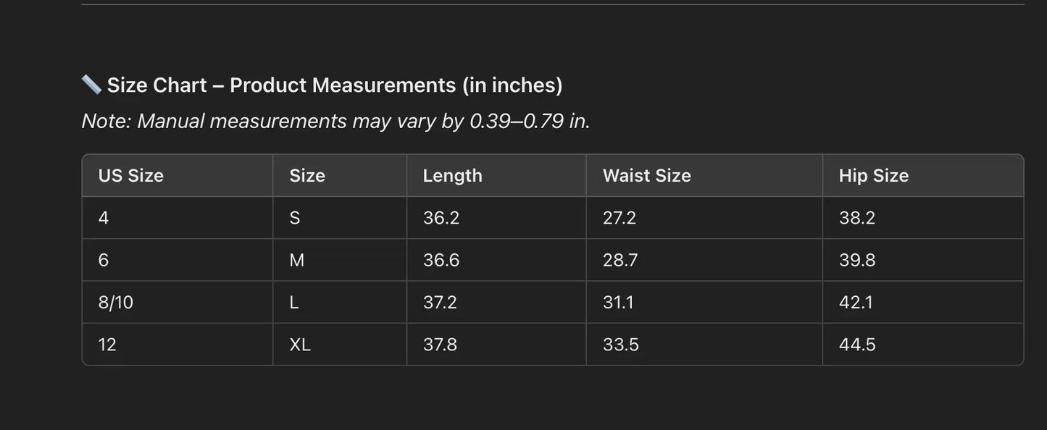Click the US size 8/10 cell
1047x430 pixels.
(x=116, y=302)
